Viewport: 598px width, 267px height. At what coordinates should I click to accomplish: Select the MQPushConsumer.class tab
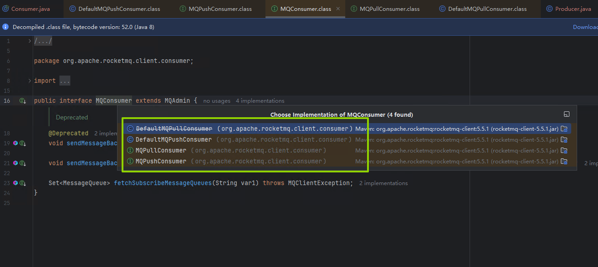(216, 9)
